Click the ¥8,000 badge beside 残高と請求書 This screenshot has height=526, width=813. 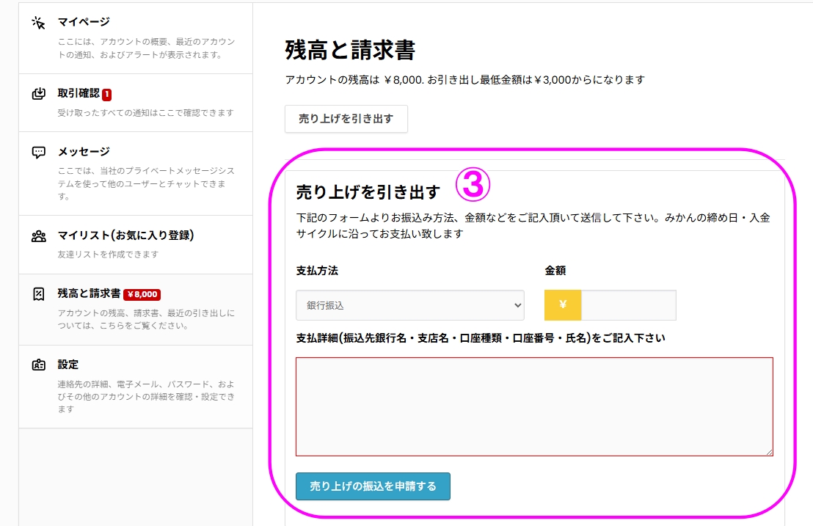pyautogui.click(x=141, y=293)
